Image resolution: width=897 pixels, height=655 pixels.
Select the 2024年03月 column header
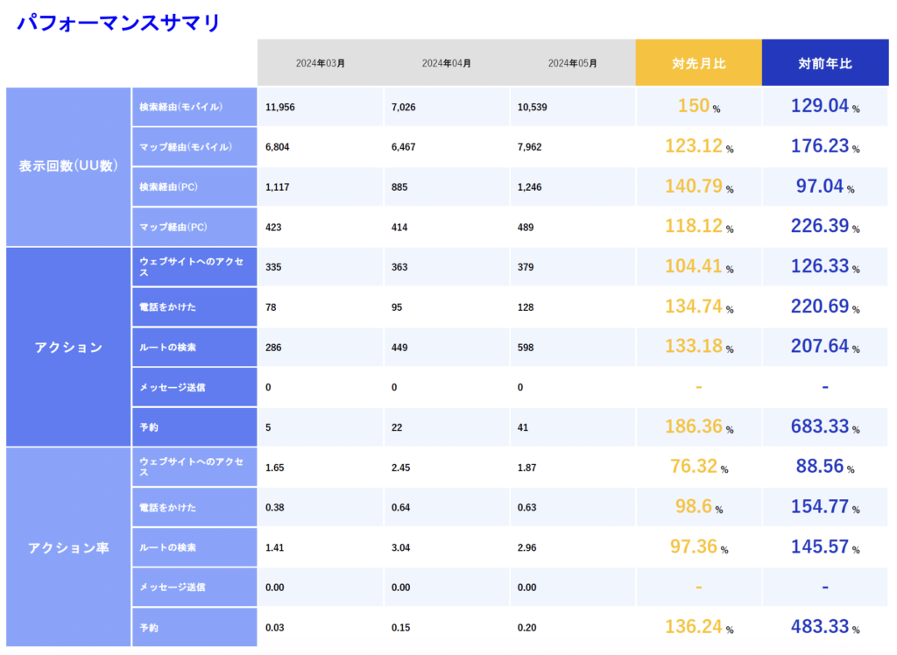coord(320,63)
